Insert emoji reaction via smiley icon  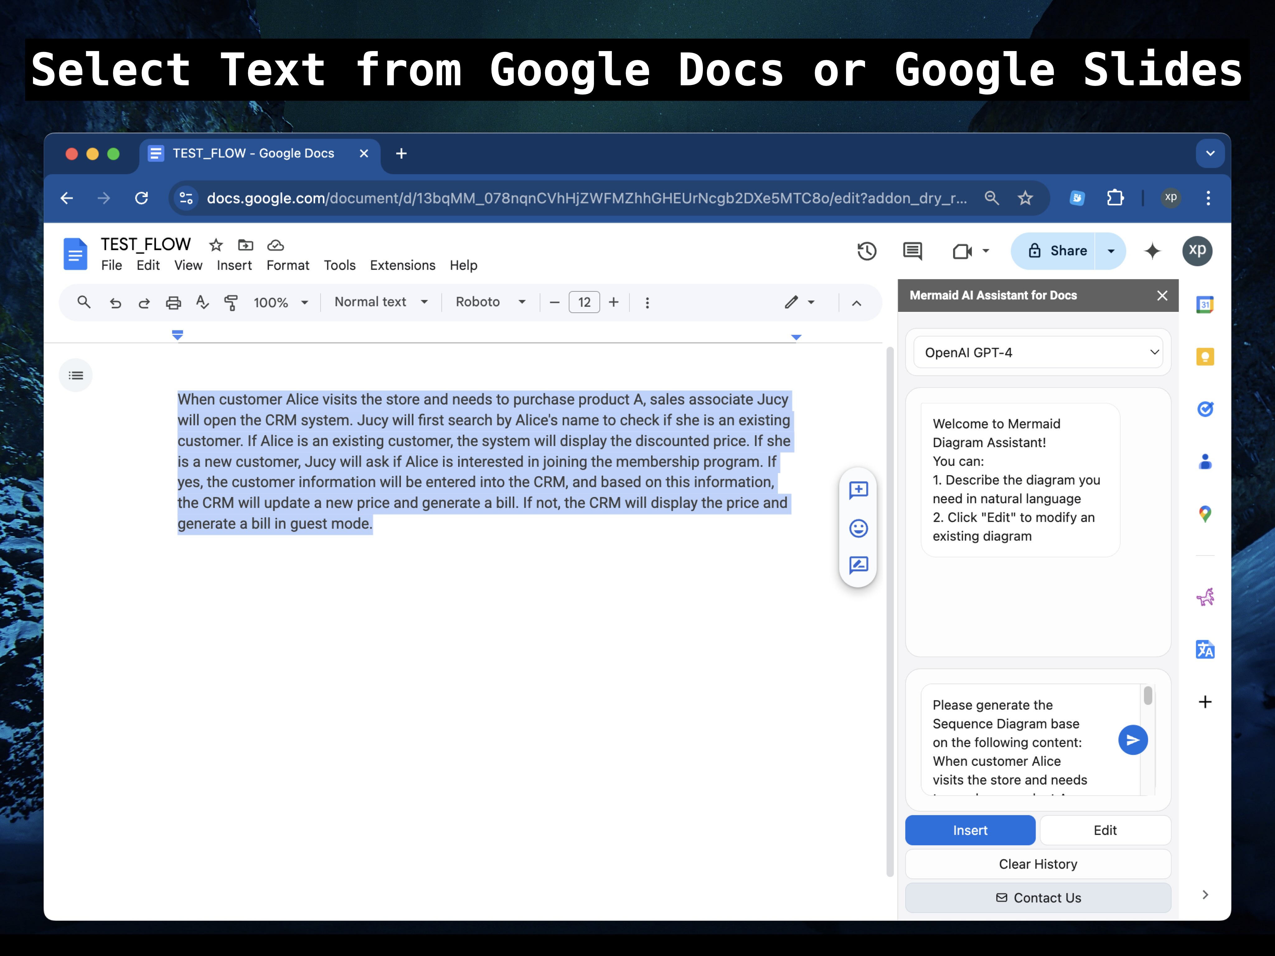tap(858, 528)
